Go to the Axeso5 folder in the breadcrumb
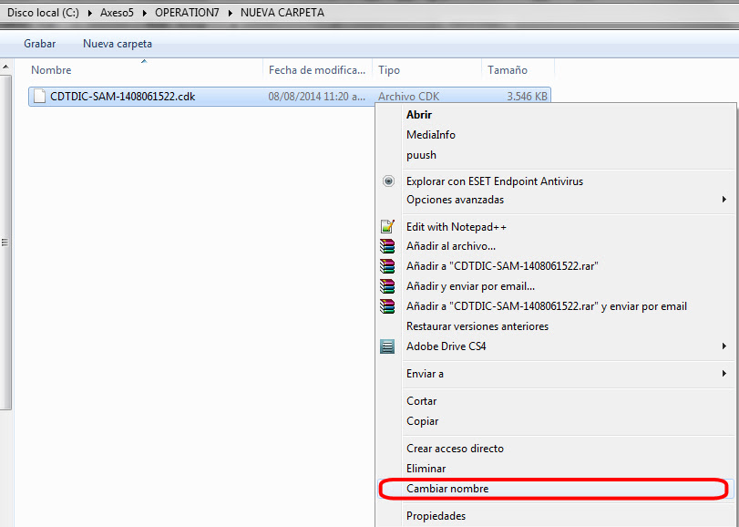The width and height of the screenshot is (739, 527). [117, 13]
